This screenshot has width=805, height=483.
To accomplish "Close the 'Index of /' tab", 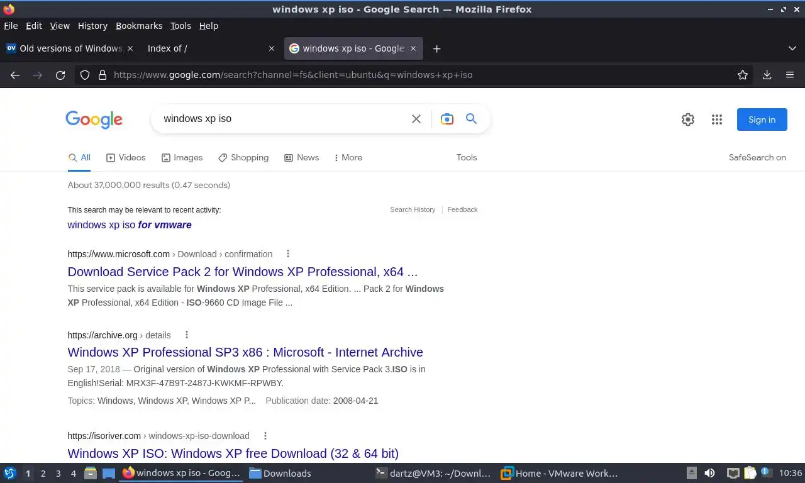I will tap(272, 48).
